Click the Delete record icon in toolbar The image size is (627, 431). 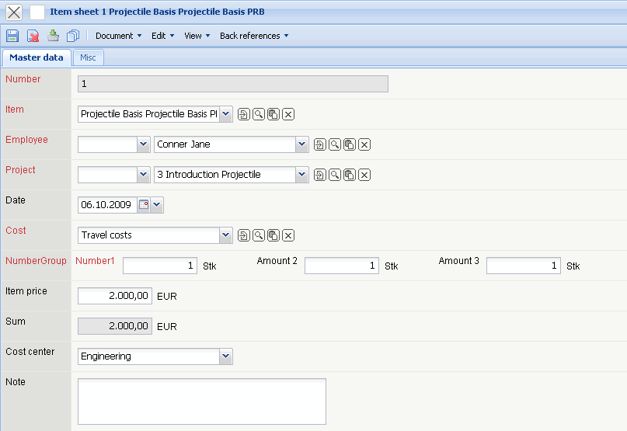(33, 36)
